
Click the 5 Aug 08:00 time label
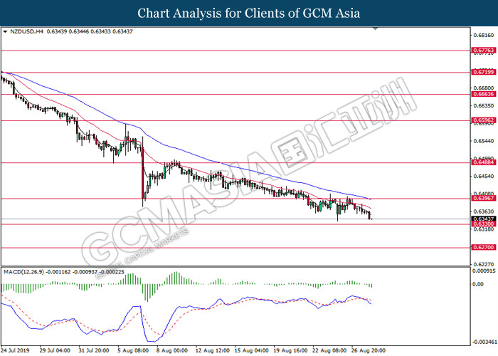pos(134,350)
